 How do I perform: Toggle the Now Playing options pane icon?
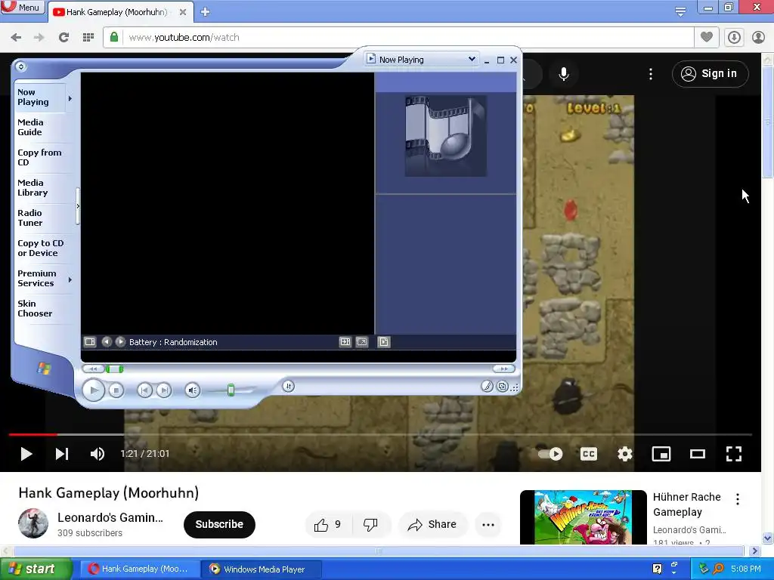[90, 342]
